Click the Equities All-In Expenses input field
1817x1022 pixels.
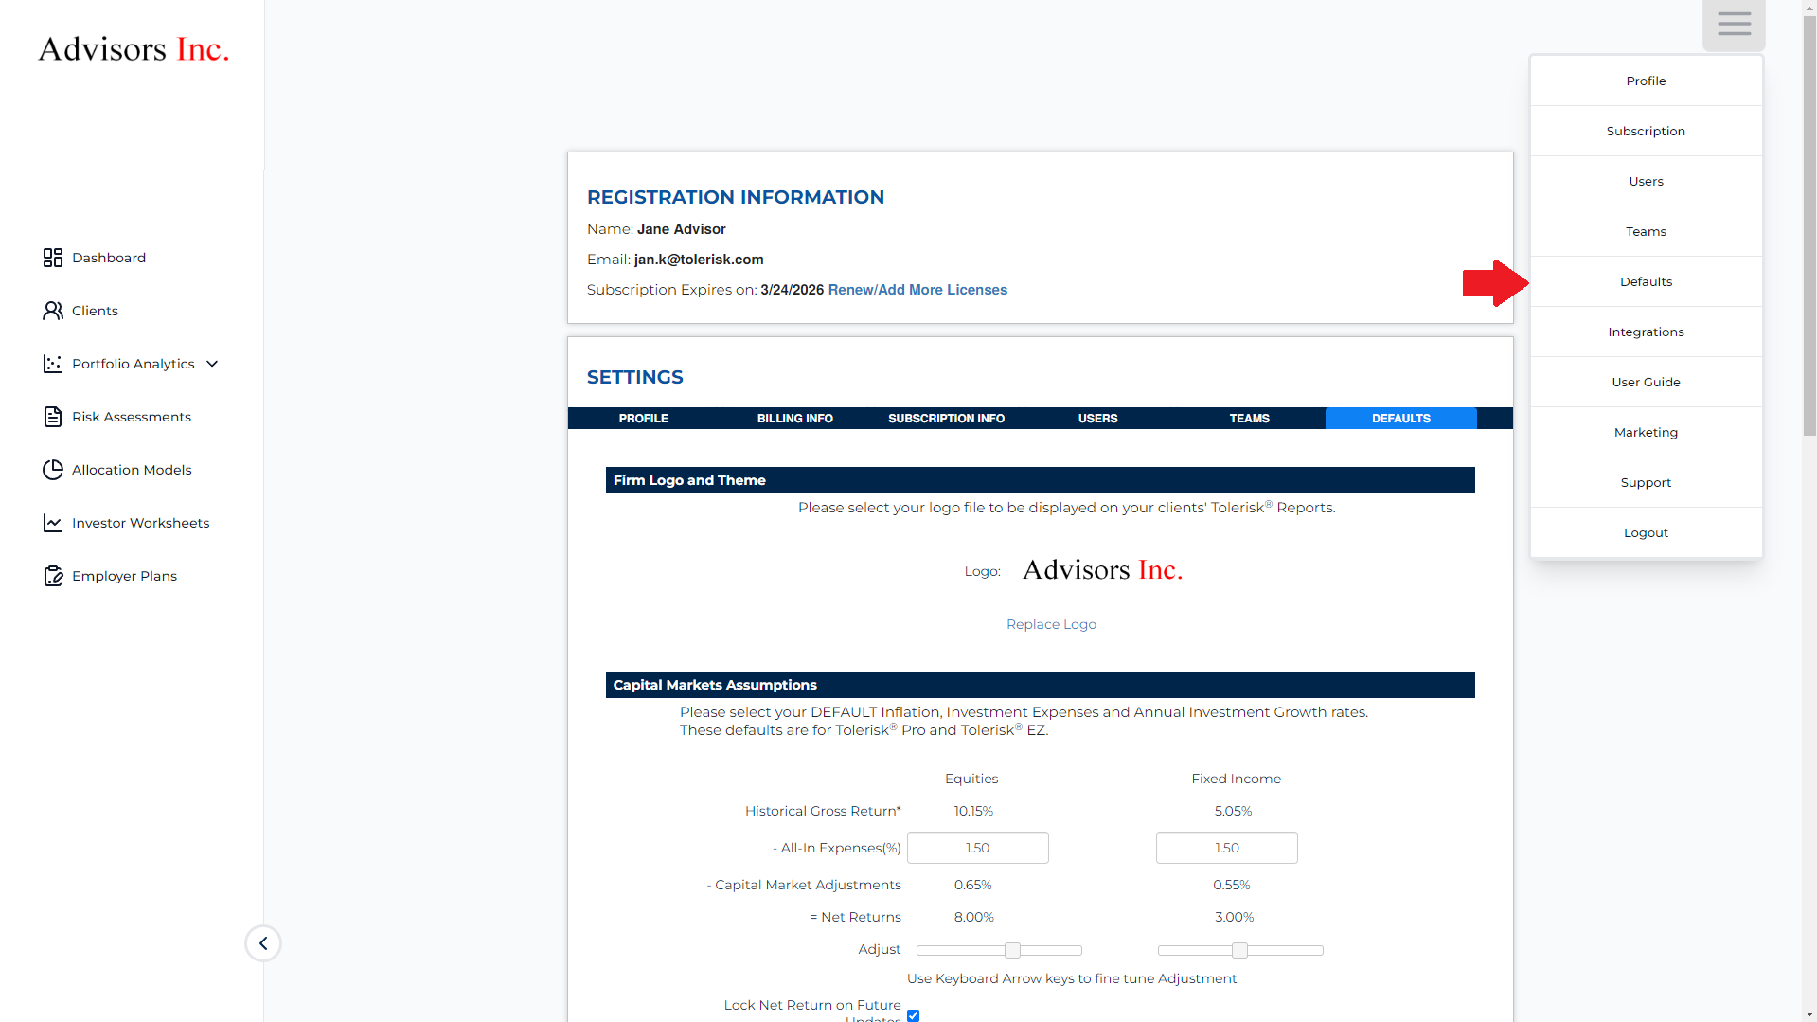(977, 848)
